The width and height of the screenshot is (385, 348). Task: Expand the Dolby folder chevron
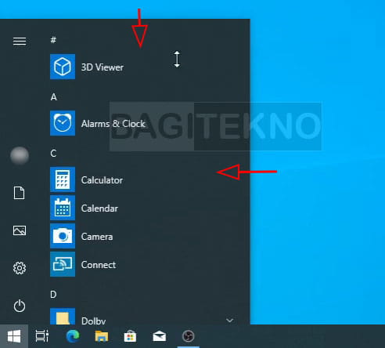click(229, 320)
